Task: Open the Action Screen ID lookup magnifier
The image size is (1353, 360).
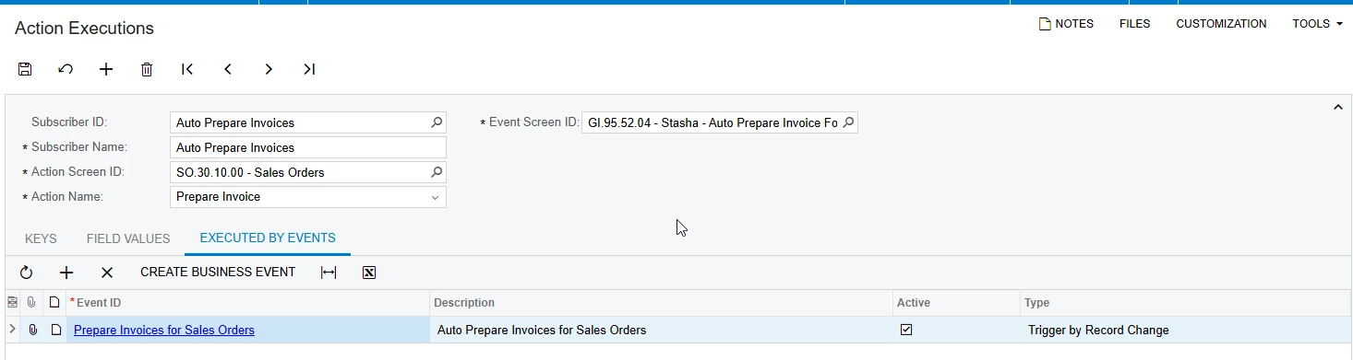Action: (x=437, y=171)
